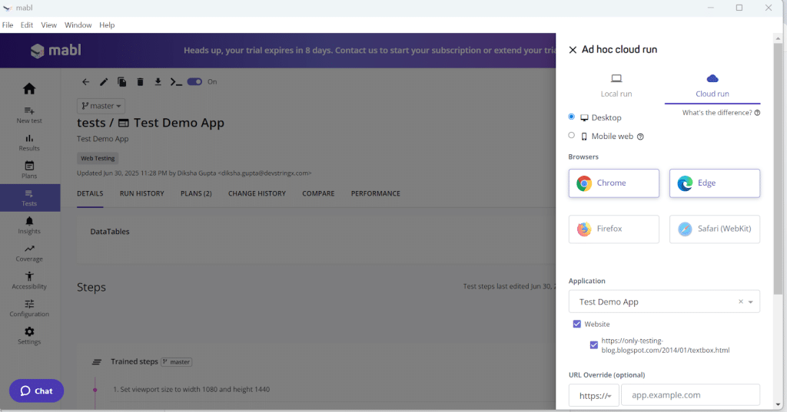Toggle the Safari (WebKit) browser option
Screen dimensions: 787x412
[x=715, y=229]
